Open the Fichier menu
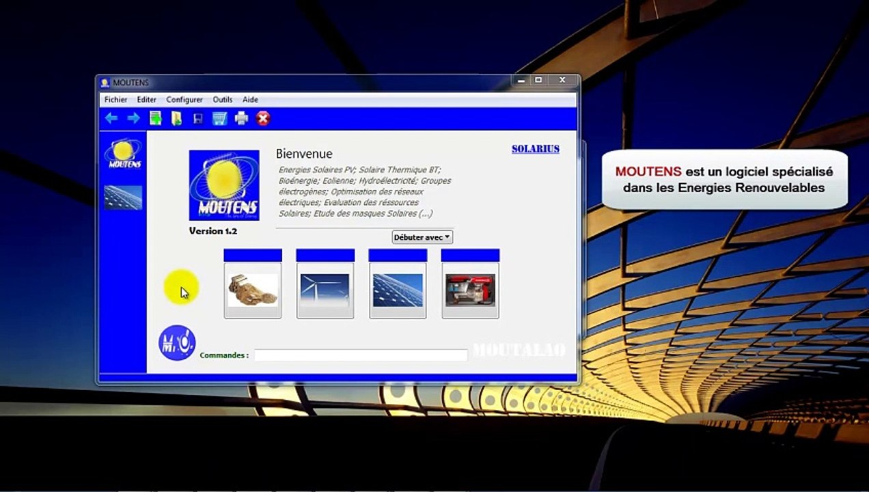This screenshot has height=492, width=869. pyautogui.click(x=115, y=100)
